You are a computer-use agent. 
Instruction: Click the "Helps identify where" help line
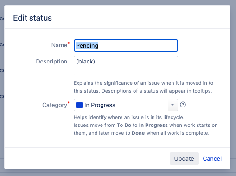(x=129, y=117)
